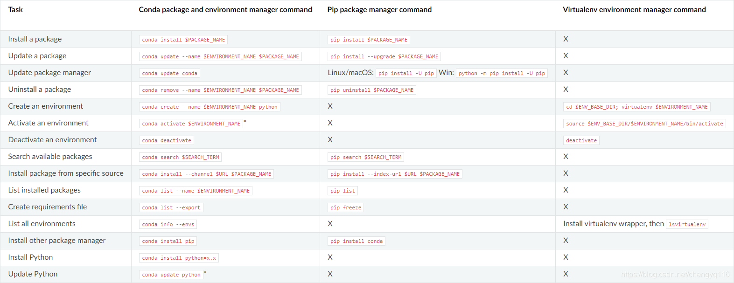Click the virtualenv 'deactivate' code snippet
Image resolution: width=734 pixels, height=283 pixels.
click(581, 140)
